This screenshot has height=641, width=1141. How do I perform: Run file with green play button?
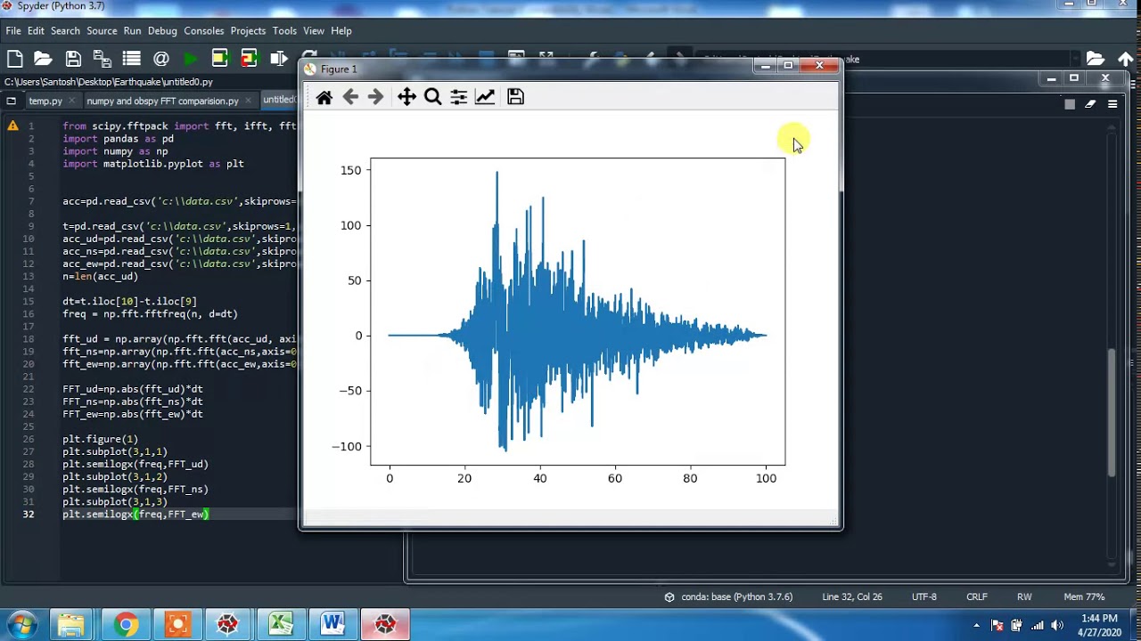[x=190, y=59]
